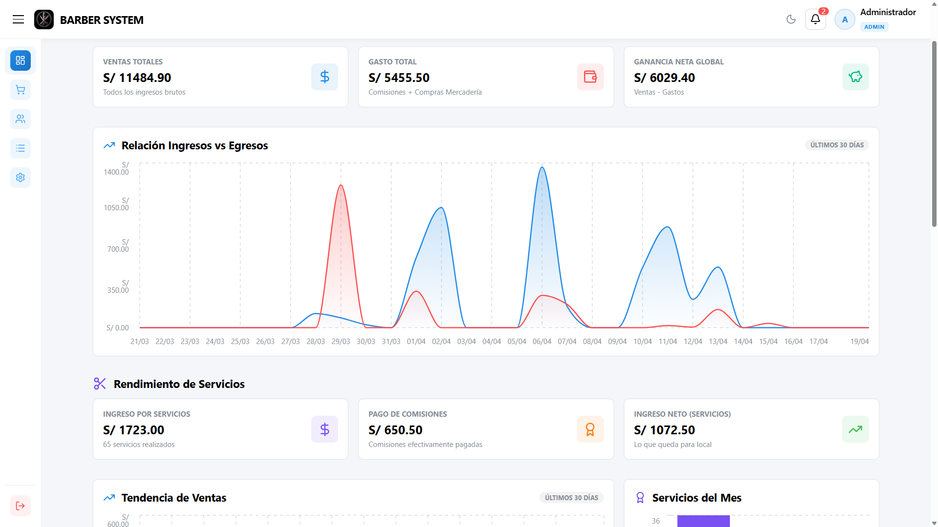Click the Ventas Totales dollar icon
938x527 pixels.
point(324,77)
